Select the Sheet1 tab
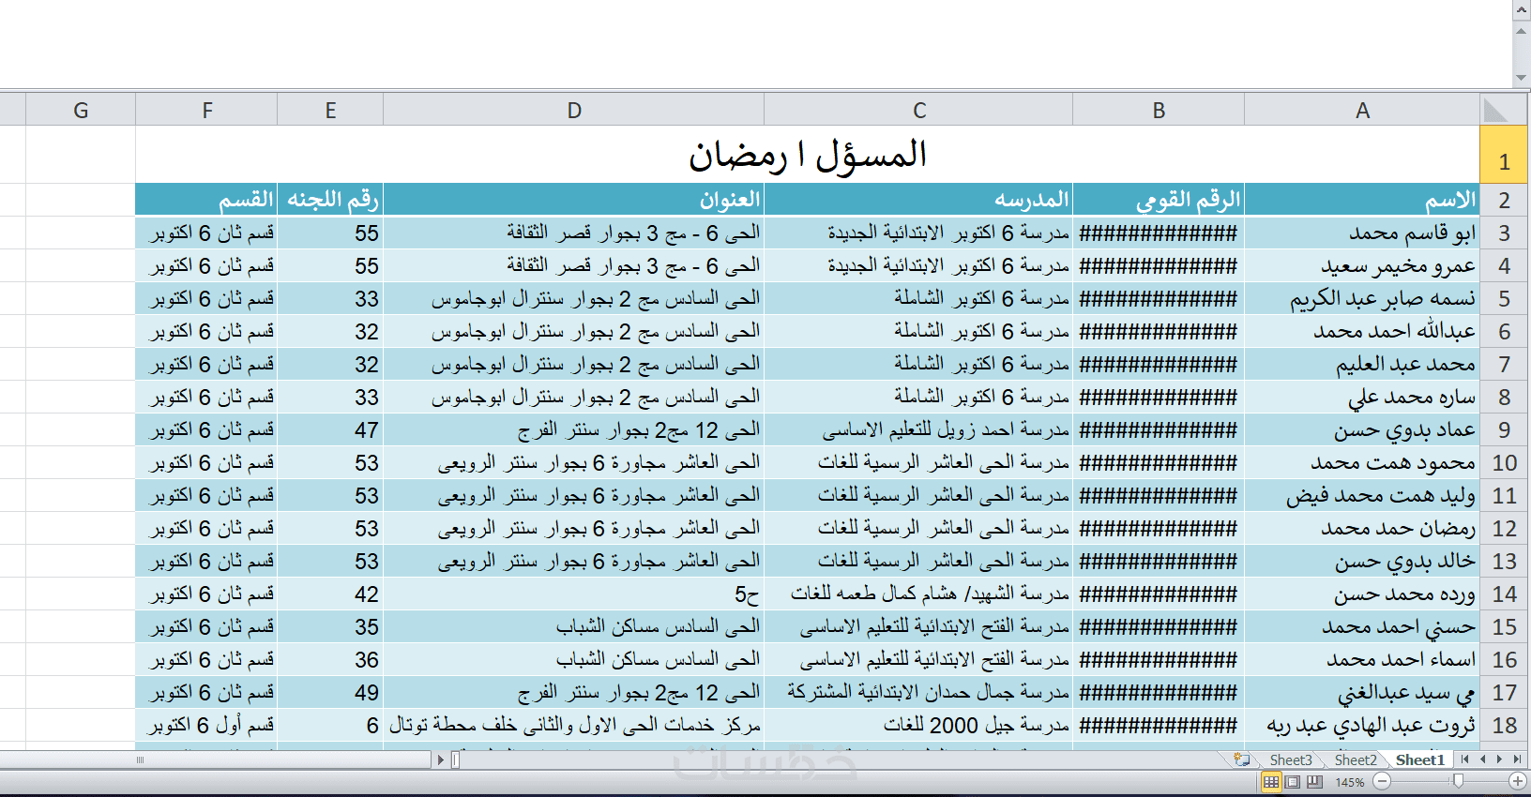The width and height of the screenshot is (1531, 797). click(1419, 759)
